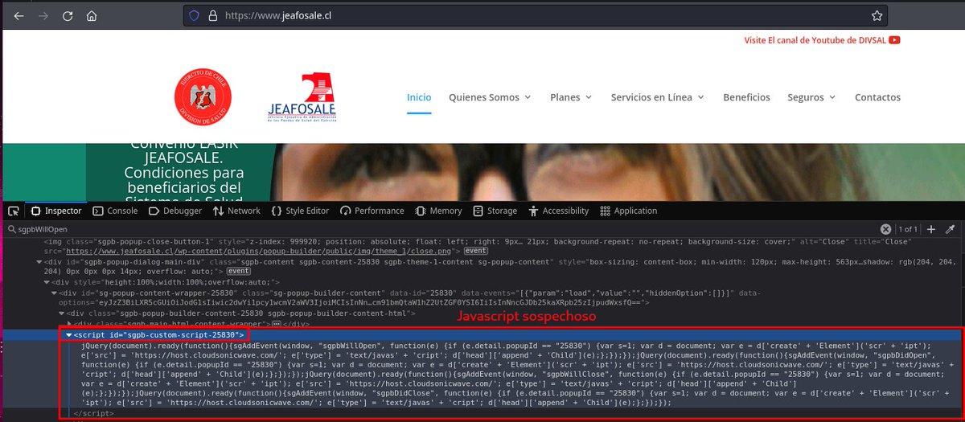Bookmark the page with the star icon
This screenshot has height=422, width=965.
point(877,15)
